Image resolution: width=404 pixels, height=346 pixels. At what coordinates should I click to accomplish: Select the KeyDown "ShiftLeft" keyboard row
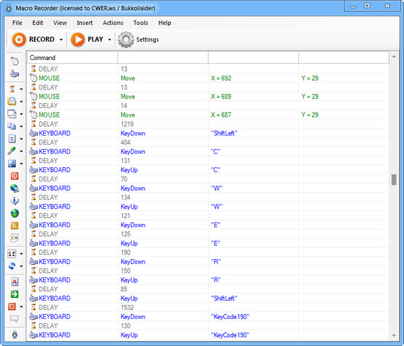point(135,134)
